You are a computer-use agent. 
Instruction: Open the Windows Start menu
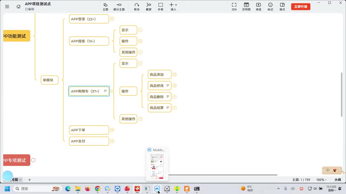pyautogui.click(x=7, y=189)
